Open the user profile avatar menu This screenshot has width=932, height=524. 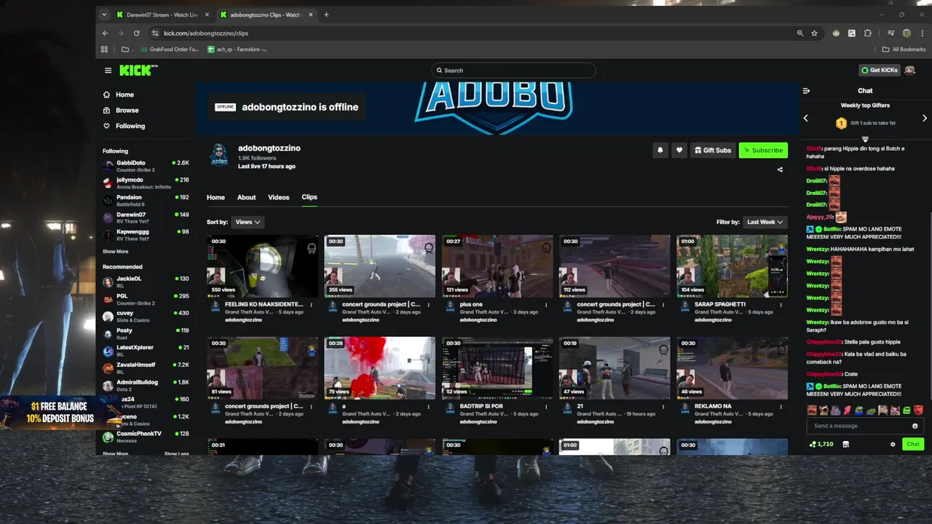pos(909,71)
